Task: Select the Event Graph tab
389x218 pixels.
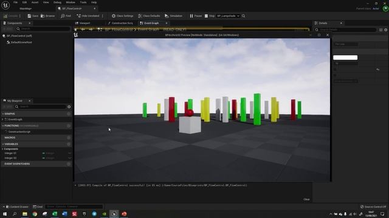Action: pyautogui.click(x=151, y=23)
